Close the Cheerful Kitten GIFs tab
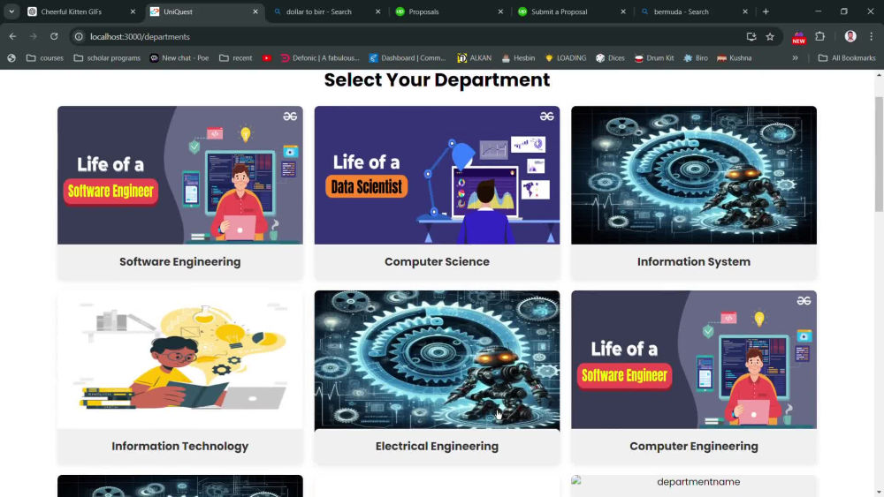 [x=133, y=11]
